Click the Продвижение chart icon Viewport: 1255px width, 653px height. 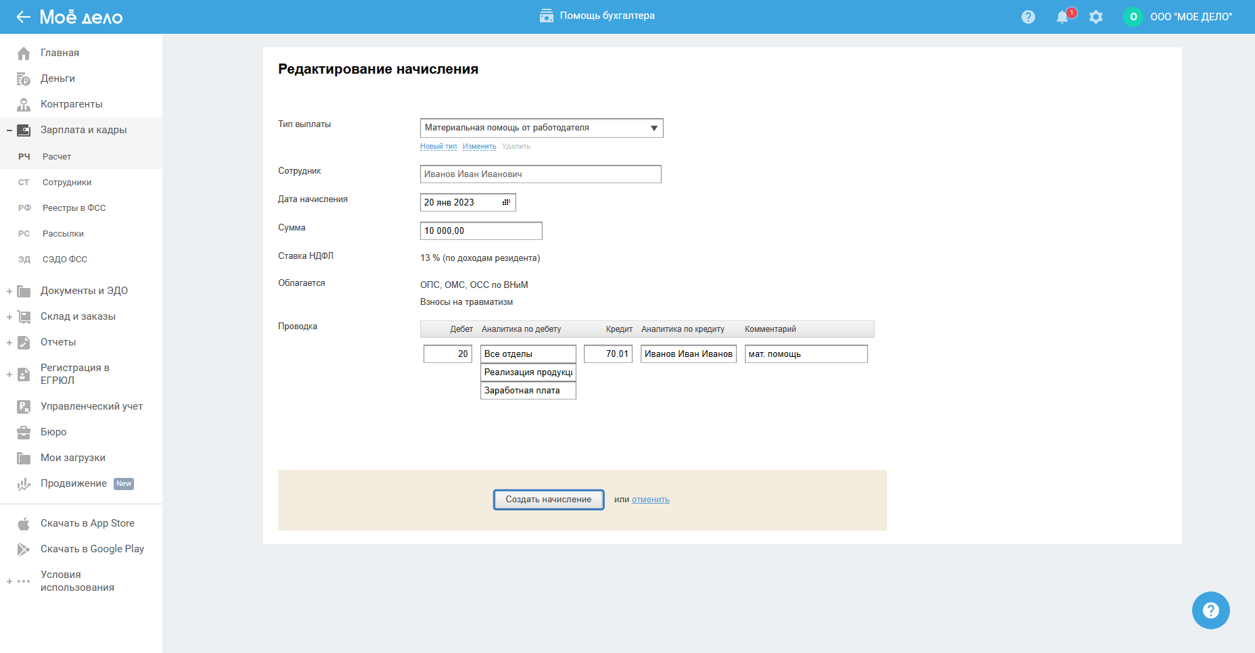tap(24, 483)
